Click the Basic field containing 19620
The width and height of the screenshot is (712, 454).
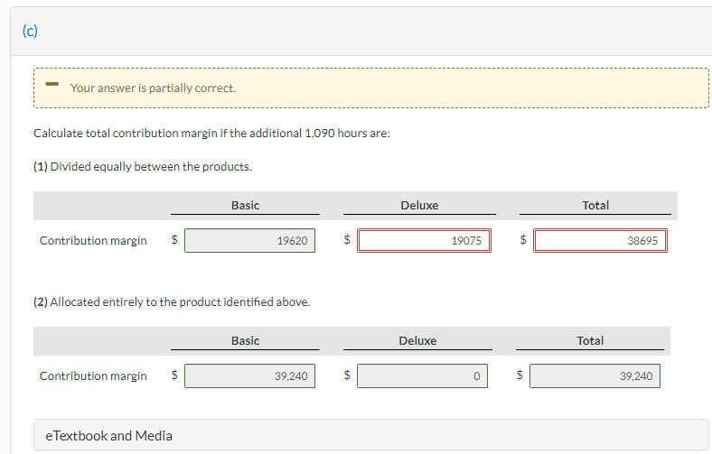250,240
